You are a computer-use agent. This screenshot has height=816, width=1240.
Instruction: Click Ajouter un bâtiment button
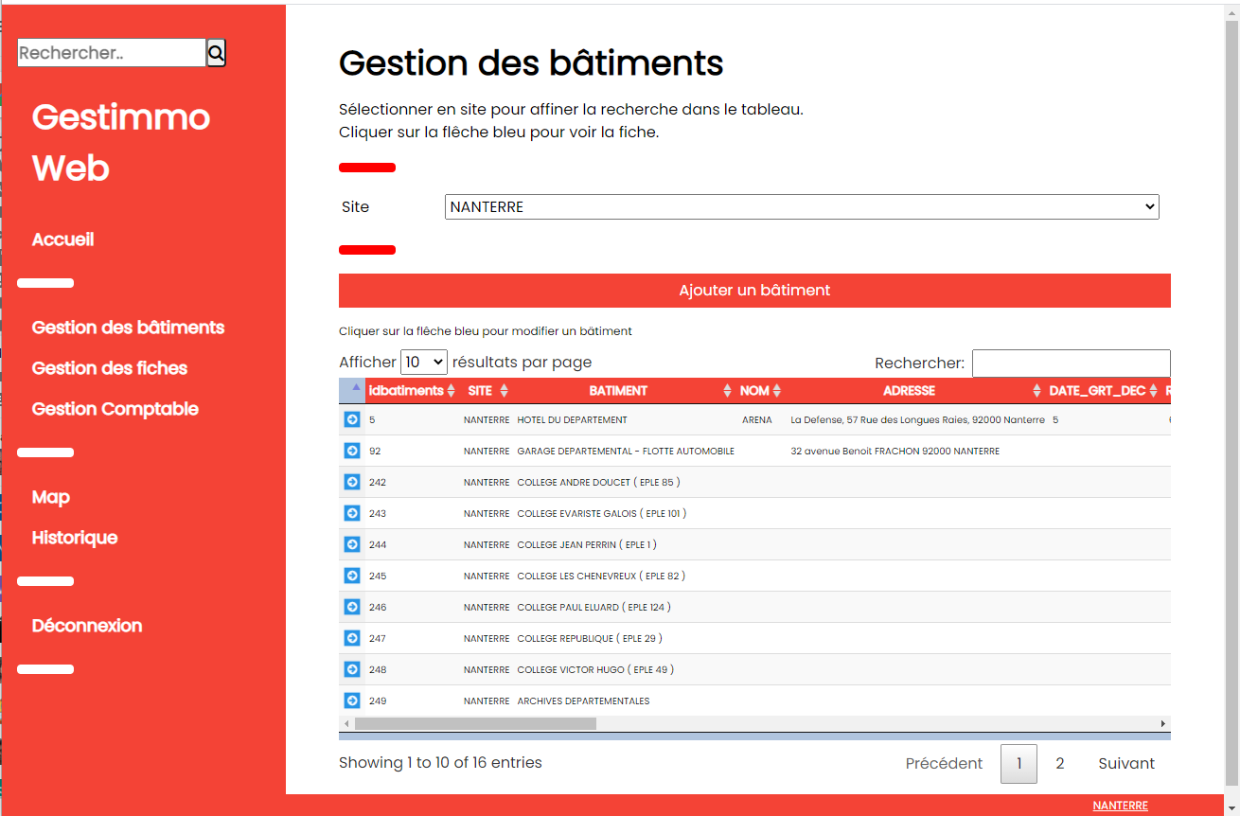(x=754, y=291)
